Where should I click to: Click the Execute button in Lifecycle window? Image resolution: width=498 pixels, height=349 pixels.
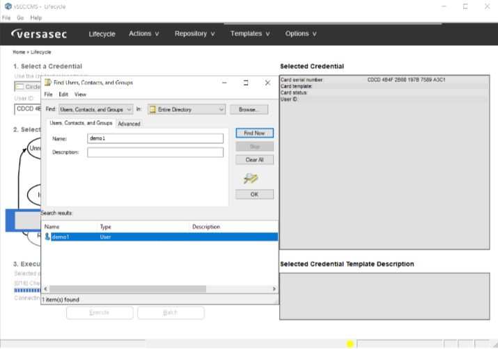[100, 313]
